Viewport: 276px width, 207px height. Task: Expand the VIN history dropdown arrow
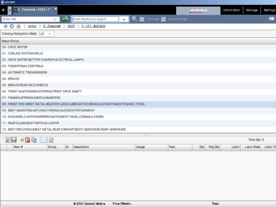pos(55,19)
